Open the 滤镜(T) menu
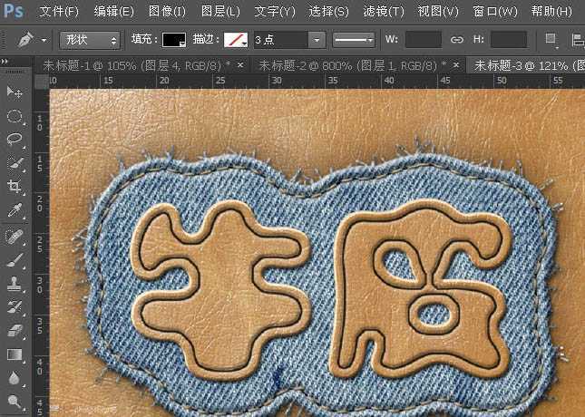Screen dimensions: 585x417 (x=384, y=12)
